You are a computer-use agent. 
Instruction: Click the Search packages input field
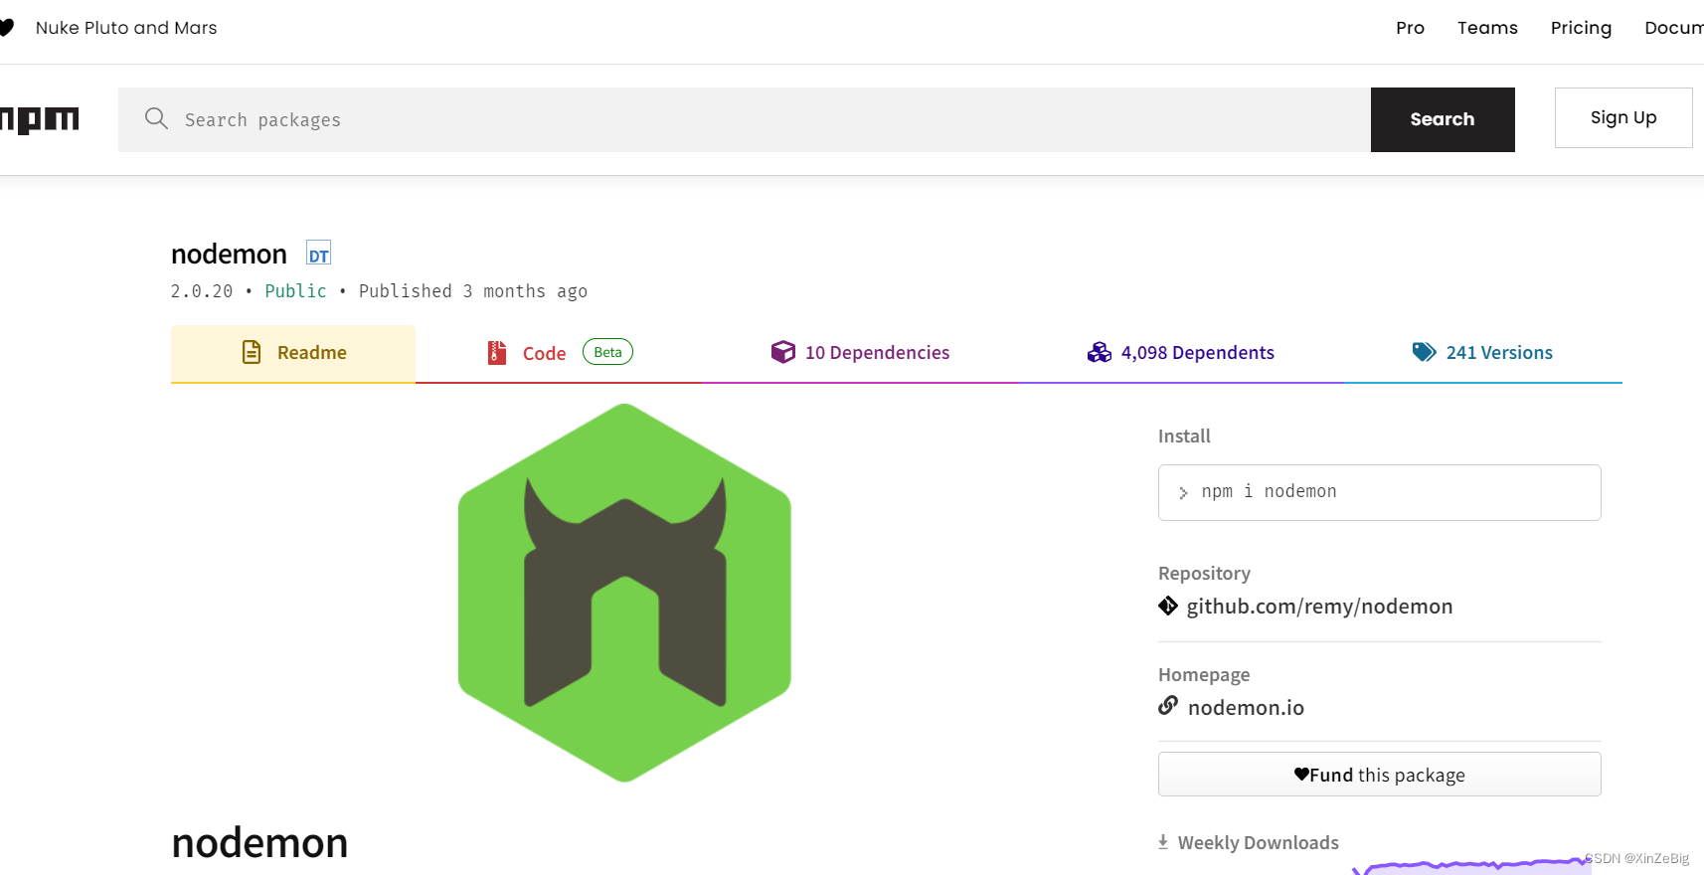pos(745,119)
